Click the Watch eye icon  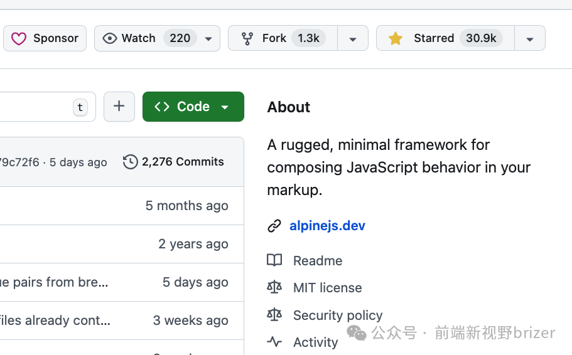click(110, 38)
